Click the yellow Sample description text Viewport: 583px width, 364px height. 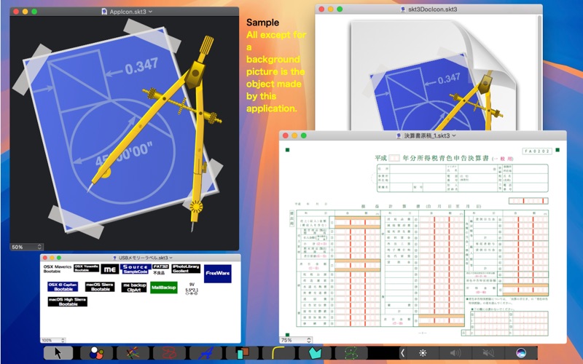276,71
